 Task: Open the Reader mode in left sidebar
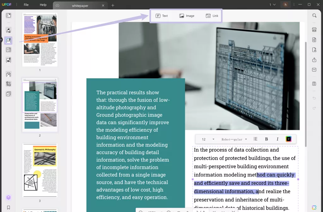click(x=9, y=16)
